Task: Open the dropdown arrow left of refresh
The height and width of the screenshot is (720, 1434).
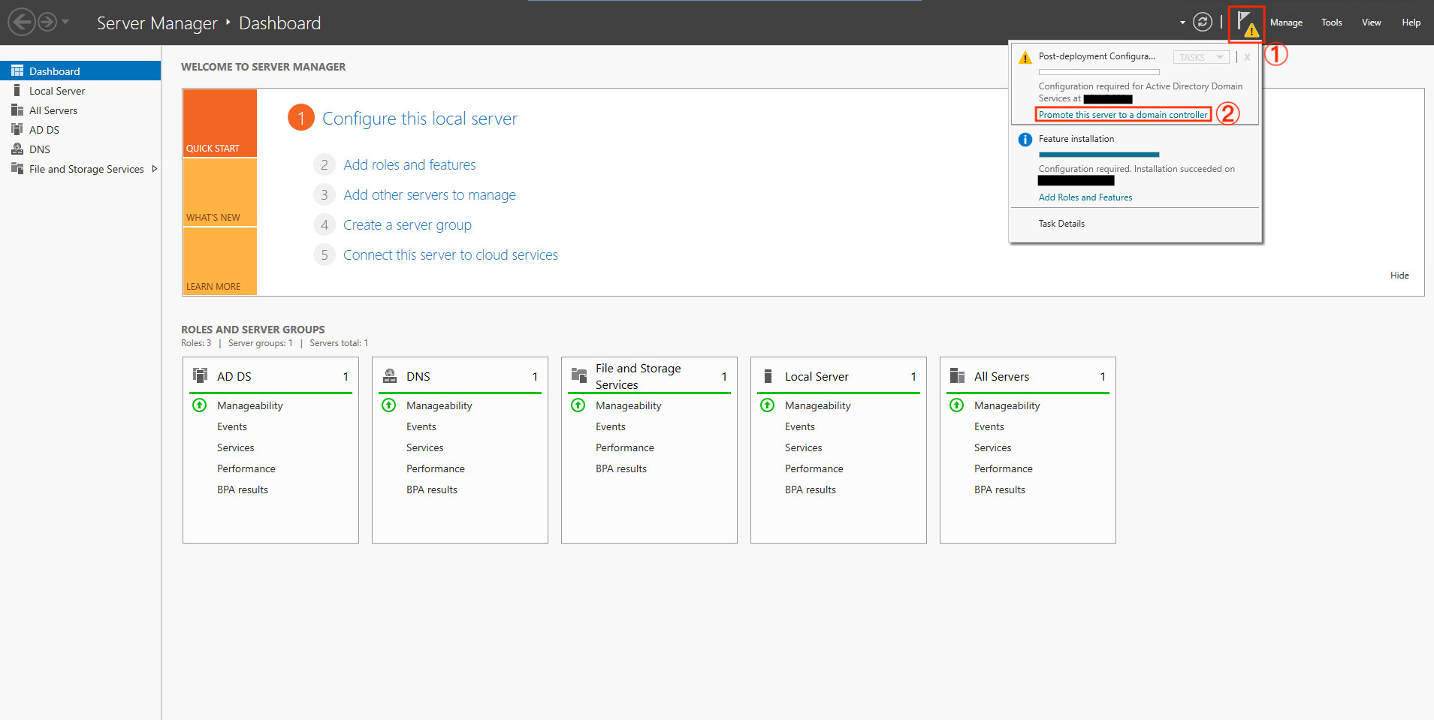Action: click(1182, 23)
